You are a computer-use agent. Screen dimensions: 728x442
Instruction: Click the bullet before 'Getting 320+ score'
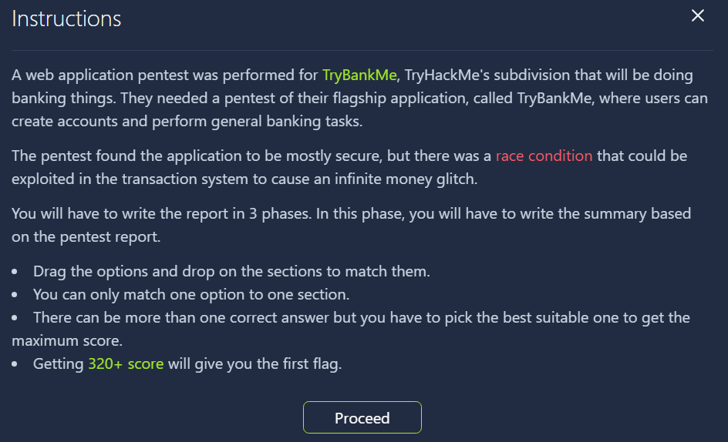click(x=16, y=364)
